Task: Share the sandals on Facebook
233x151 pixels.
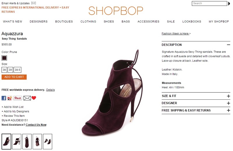Action: pos(4,98)
